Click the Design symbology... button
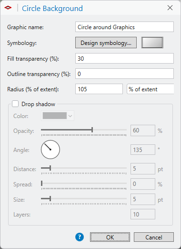Screen dimensions: 181x249 click(106, 43)
